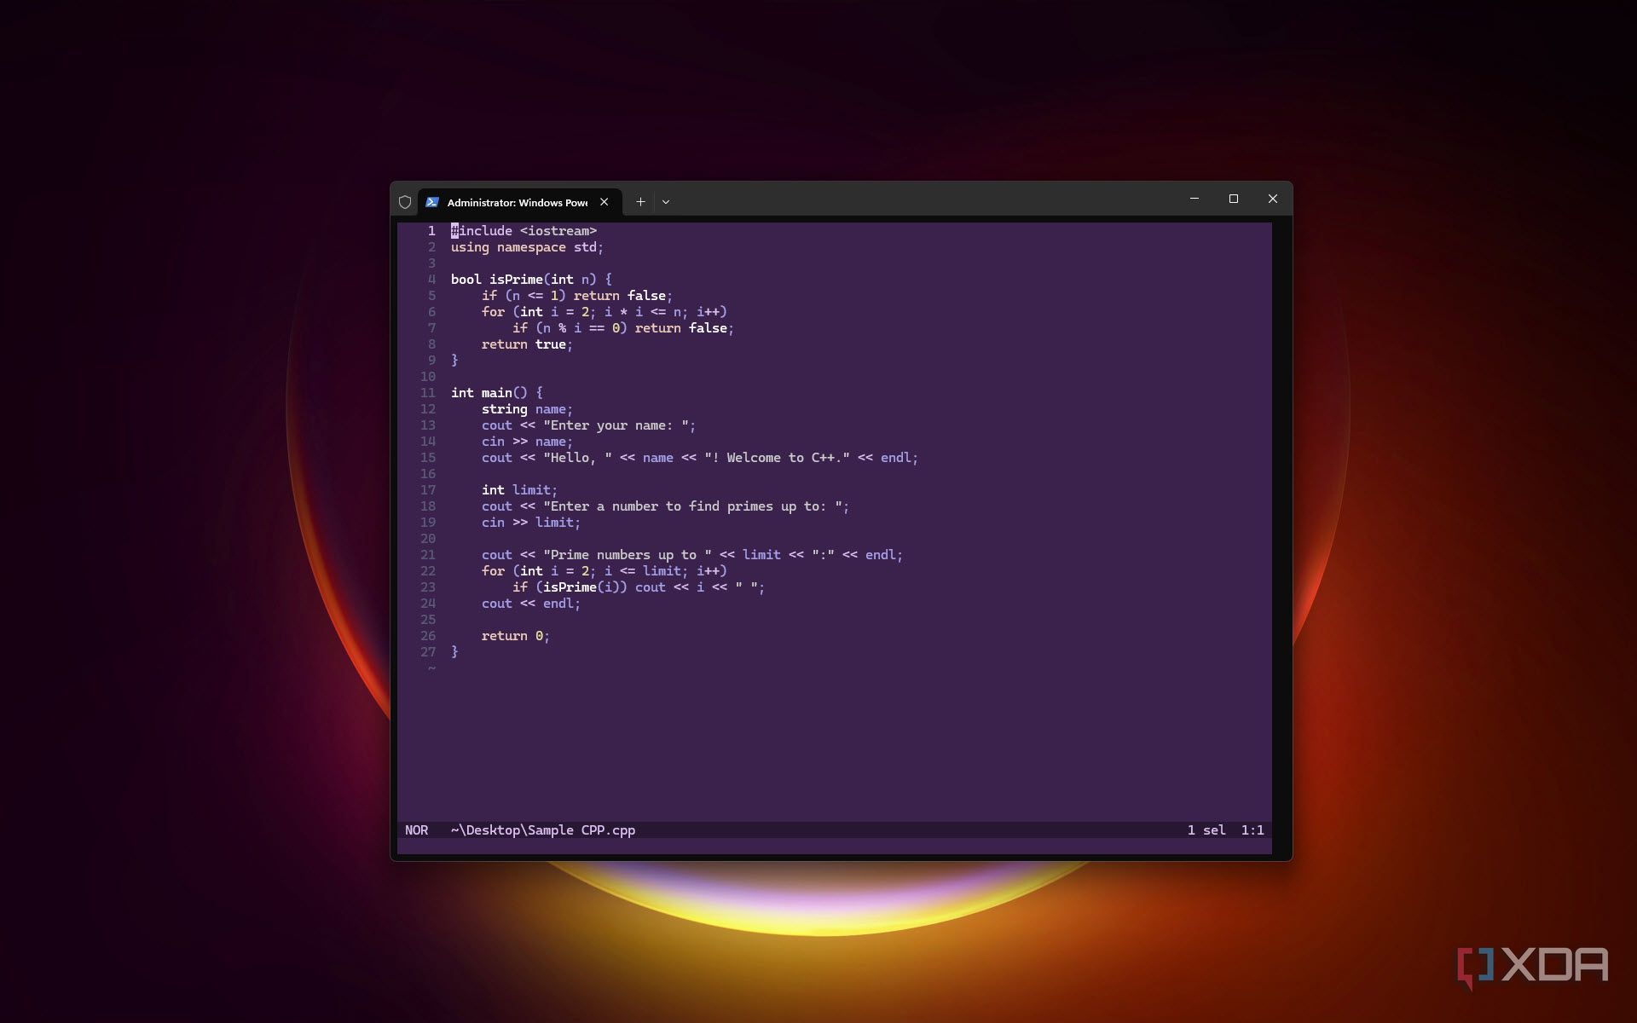Click the 'string name;' line
This screenshot has width=1637, height=1023.
click(527, 409)
